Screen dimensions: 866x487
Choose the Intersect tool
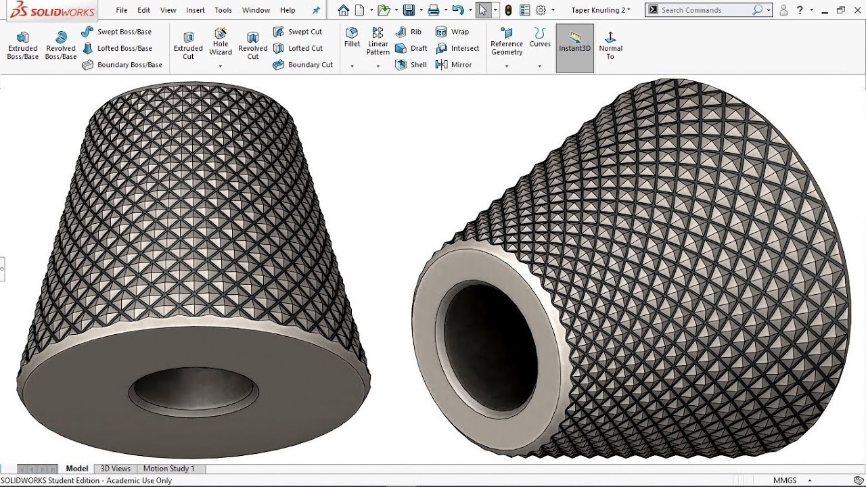457,48
